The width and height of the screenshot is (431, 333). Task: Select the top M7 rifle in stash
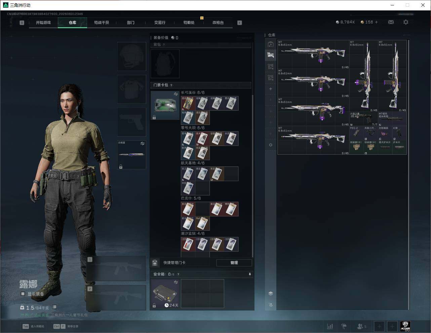tap(313, 54)
